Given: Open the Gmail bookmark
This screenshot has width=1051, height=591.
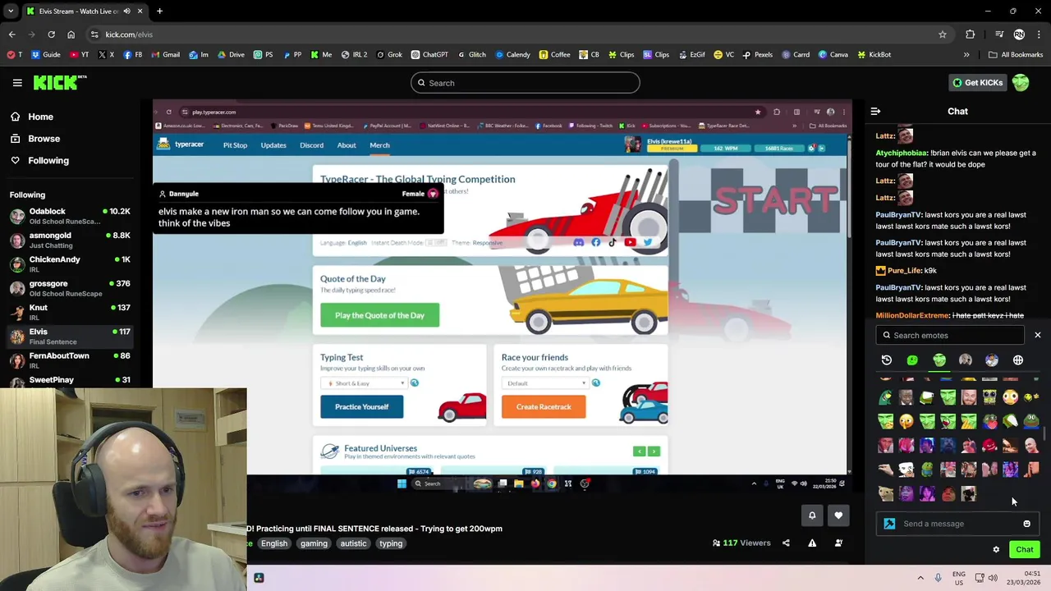Looking at the screenshot, I should click(165, 55).
